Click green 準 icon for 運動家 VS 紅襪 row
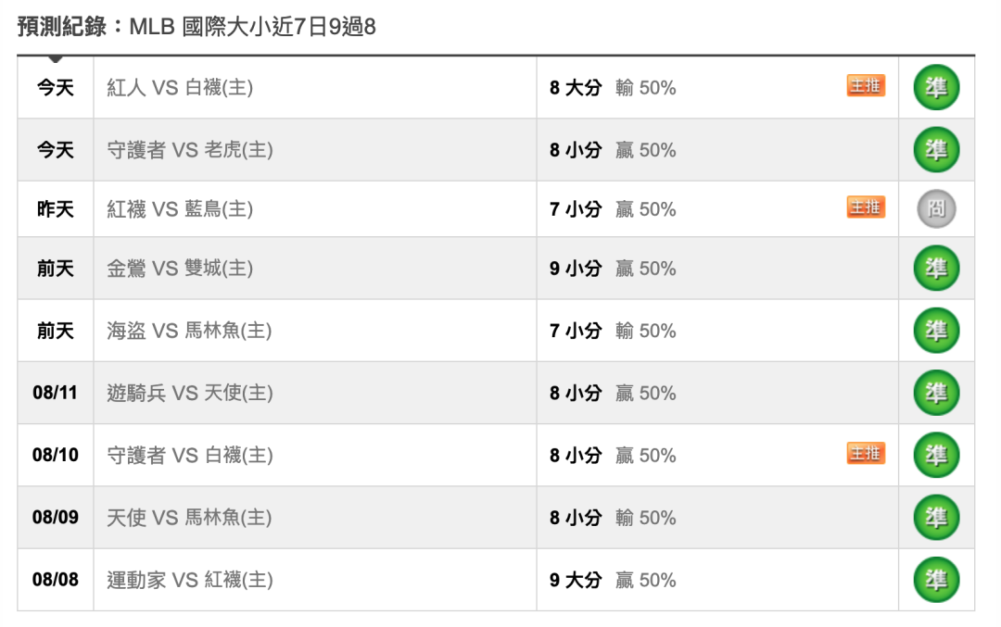The image size is (1001, 627). point(936,580)
